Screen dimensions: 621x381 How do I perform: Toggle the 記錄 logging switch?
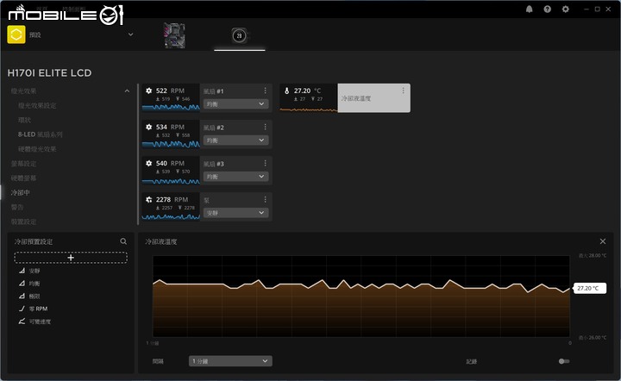(x=564, y=361)
